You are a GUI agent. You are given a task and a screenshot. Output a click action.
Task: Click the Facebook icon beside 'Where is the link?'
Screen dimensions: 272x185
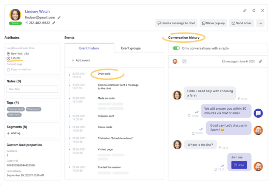[x=220, y=148]
